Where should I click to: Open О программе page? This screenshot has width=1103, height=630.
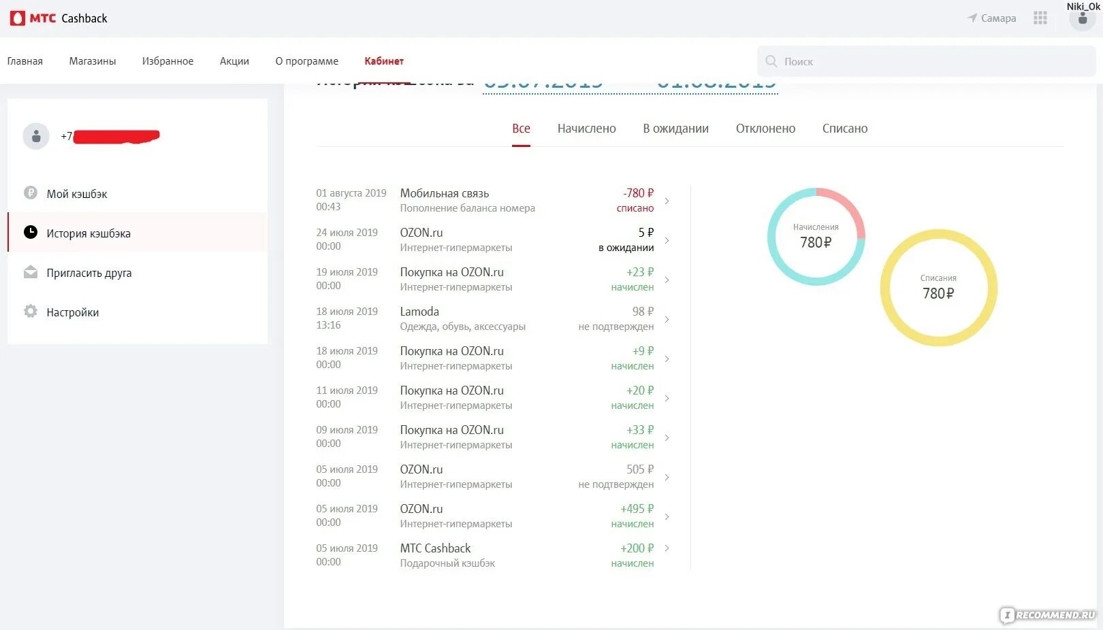[307, 61]
